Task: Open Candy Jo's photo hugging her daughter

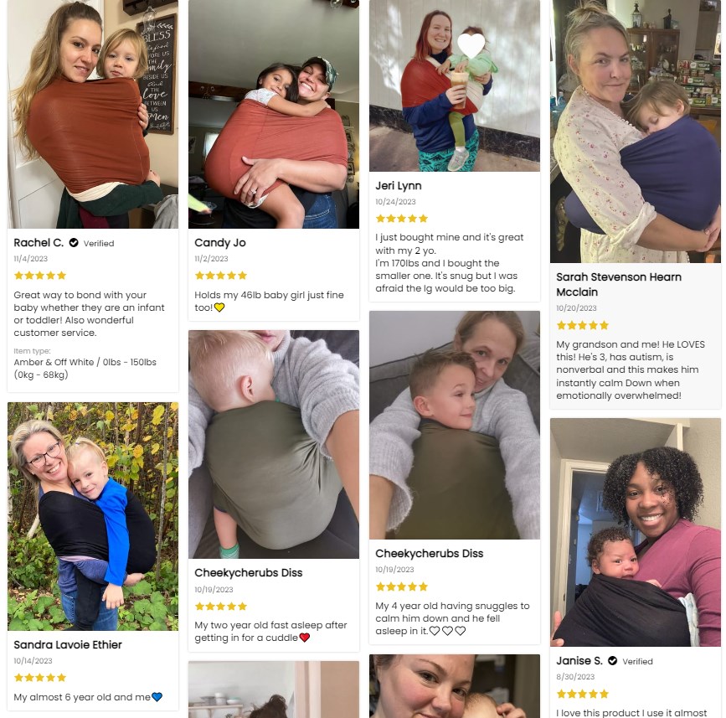Action: pos(274,114)
